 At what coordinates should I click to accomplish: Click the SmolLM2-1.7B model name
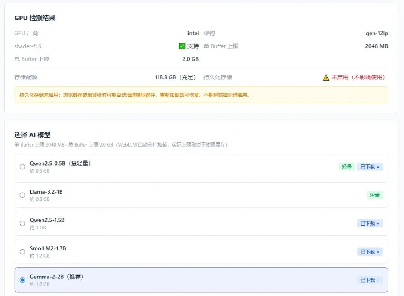tap(48, 248)
